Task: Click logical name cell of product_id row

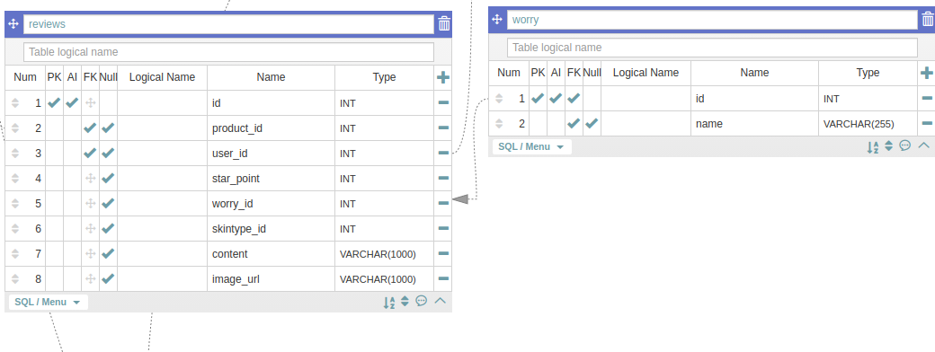Action: (x=162, y=128)
